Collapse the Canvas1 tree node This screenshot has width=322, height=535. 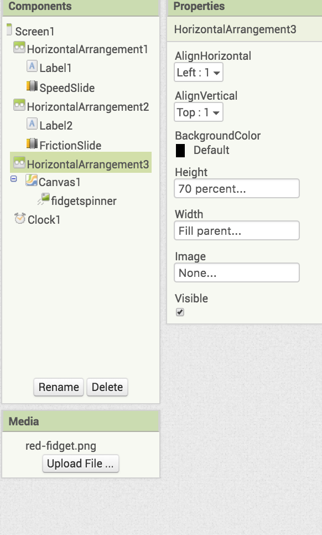point(14,178)
